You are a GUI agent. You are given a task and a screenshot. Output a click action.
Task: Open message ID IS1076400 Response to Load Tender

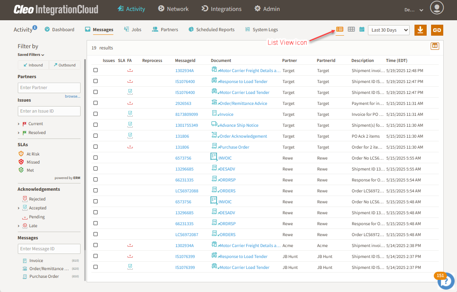point(185,81)
